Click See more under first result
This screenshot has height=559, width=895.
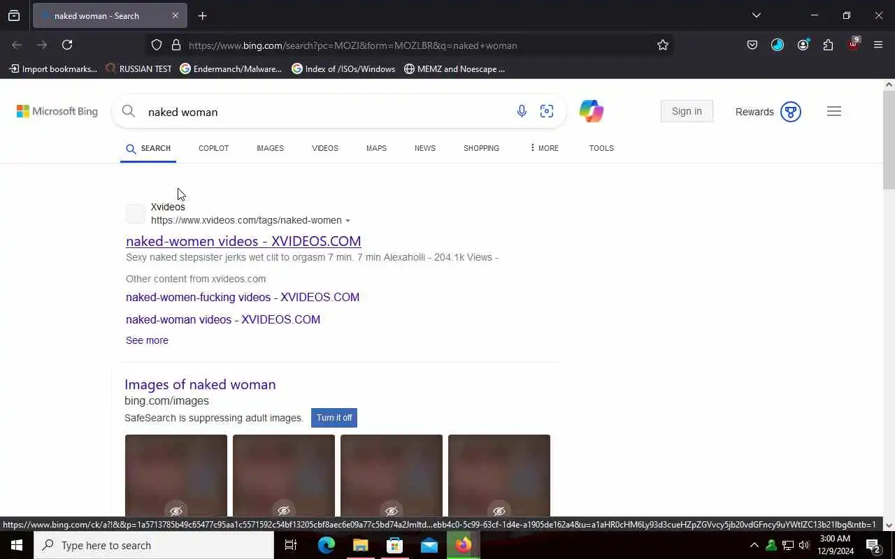pos(147,340)
